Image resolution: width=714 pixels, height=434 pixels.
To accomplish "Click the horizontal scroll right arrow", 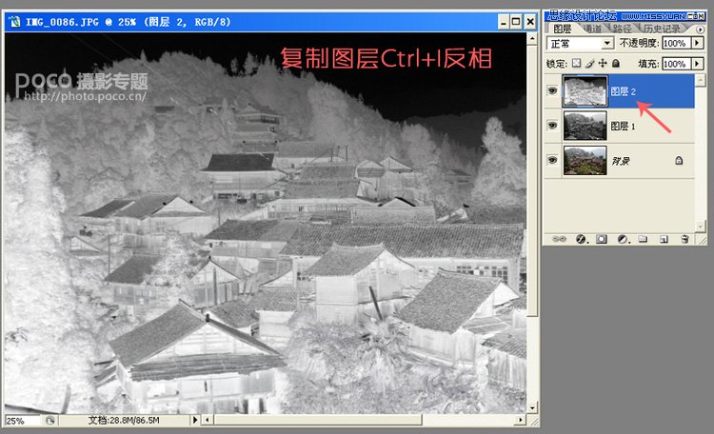I will 521,420.
